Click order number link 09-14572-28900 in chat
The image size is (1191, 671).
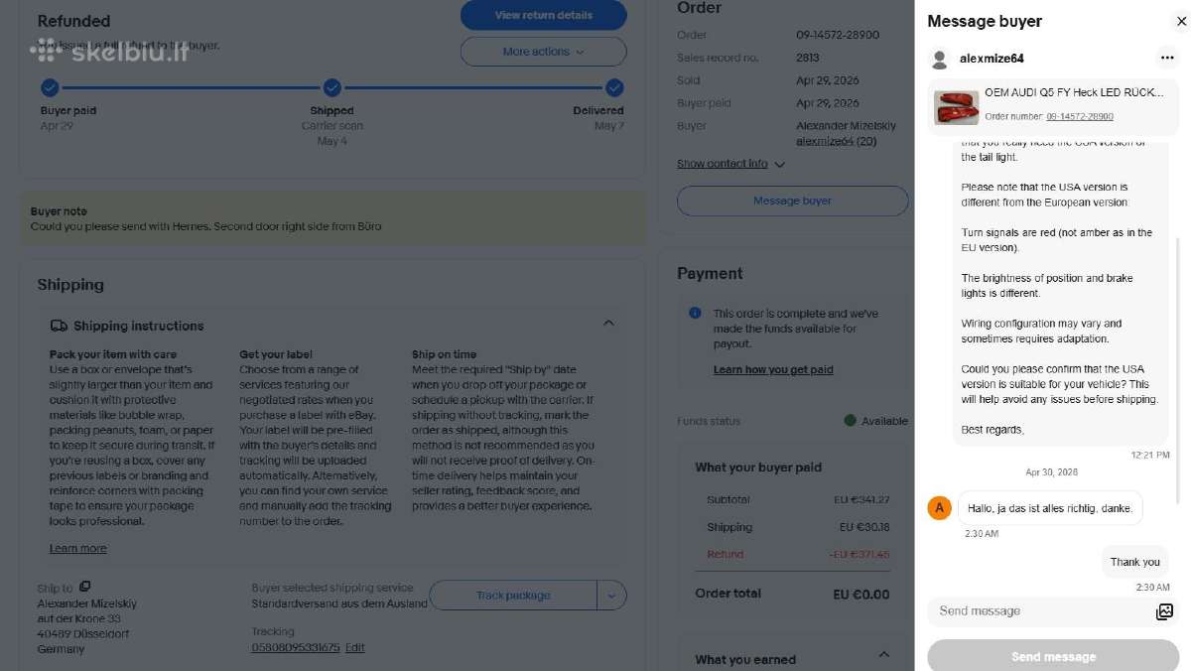pyautogui.click(x=1080, y=117)
